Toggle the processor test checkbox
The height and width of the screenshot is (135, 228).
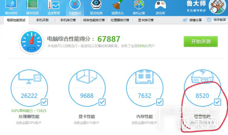pos(44,102)
